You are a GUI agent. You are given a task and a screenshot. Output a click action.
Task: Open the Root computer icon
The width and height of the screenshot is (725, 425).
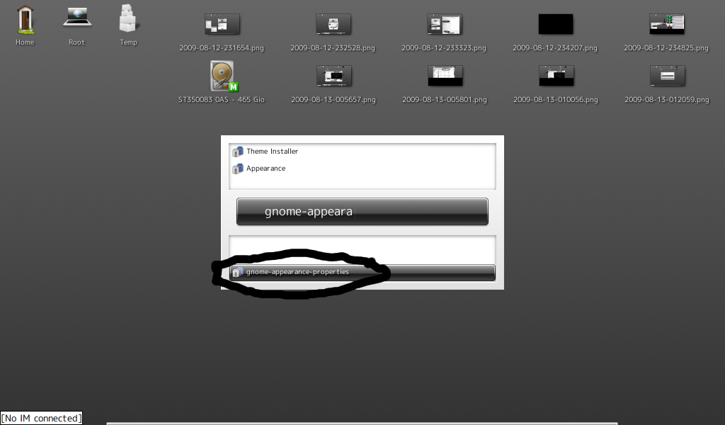pyautogui.click(x=76, y=18)
